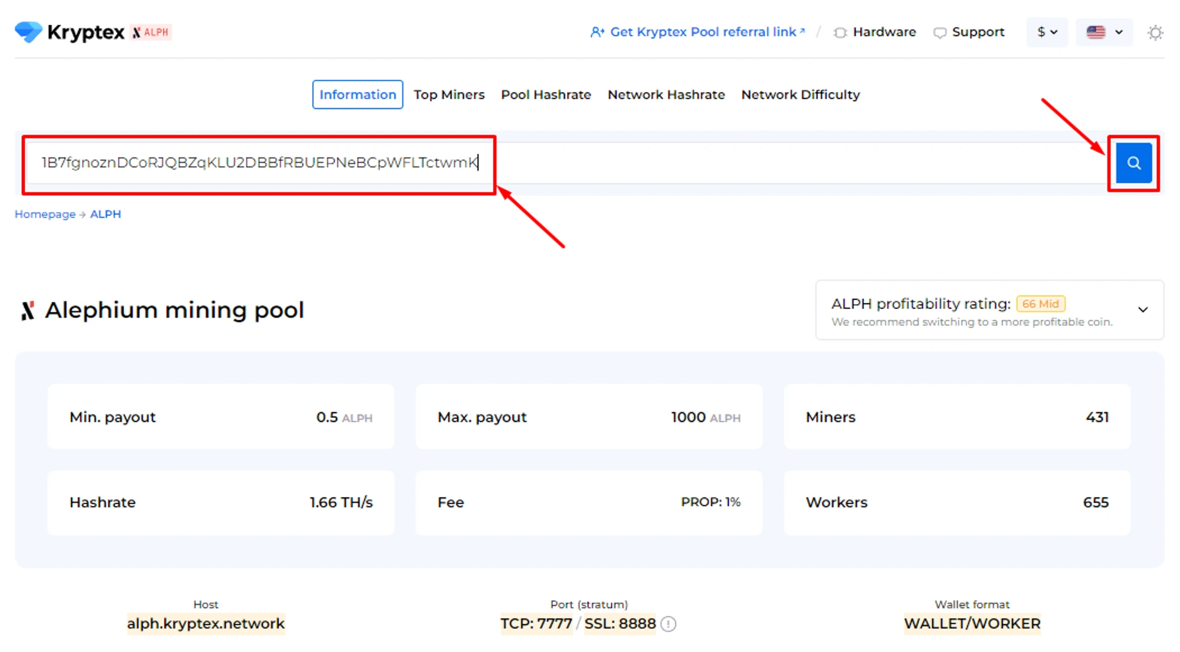Switch to the Top Miners tab
The width and height of the screenshot is (1180, 652).
[x=449, y=95]
